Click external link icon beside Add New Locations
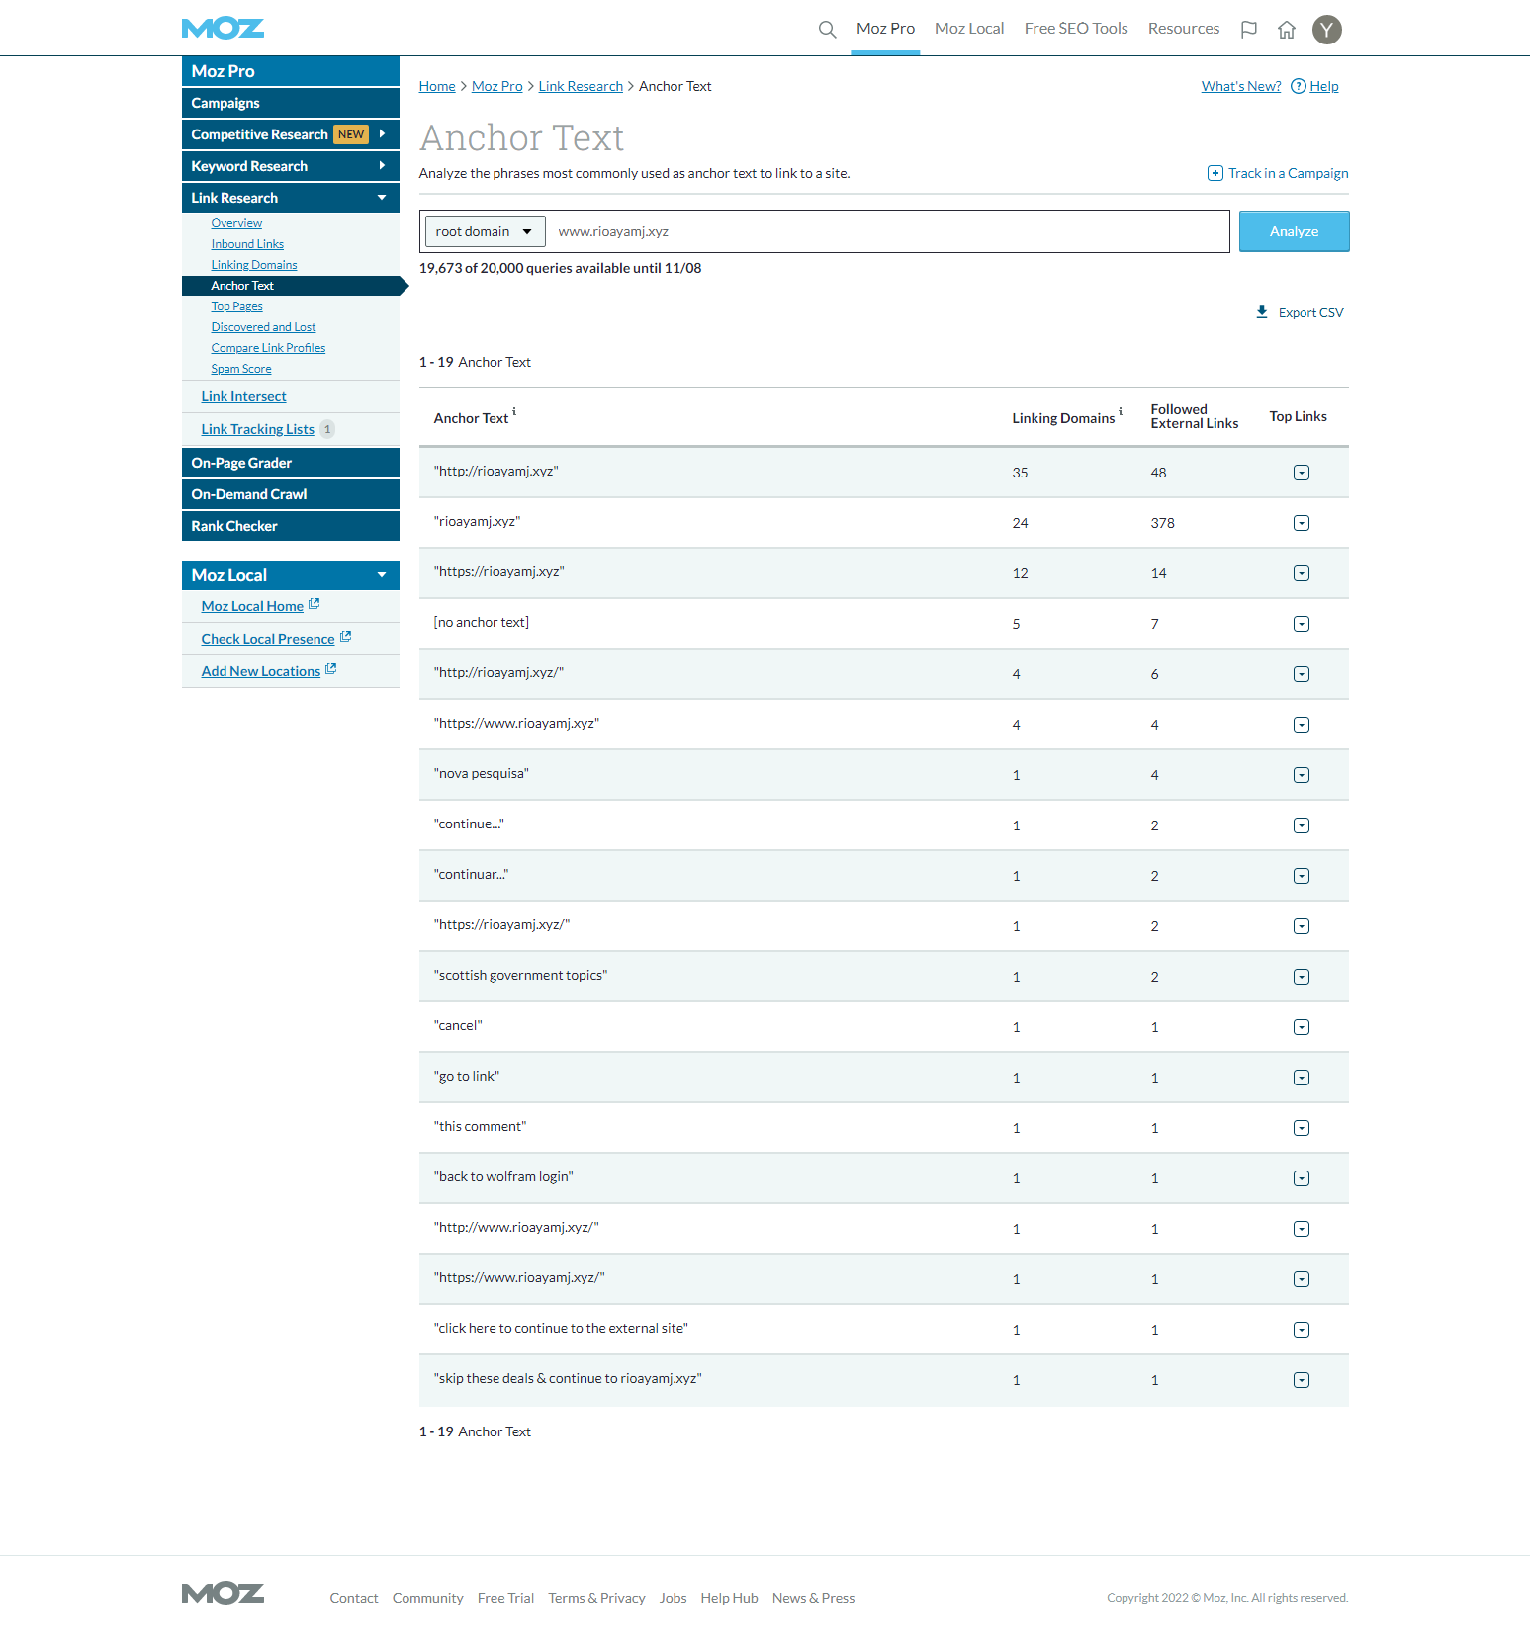1530x1648 pixels. click(x=330, y=668)
